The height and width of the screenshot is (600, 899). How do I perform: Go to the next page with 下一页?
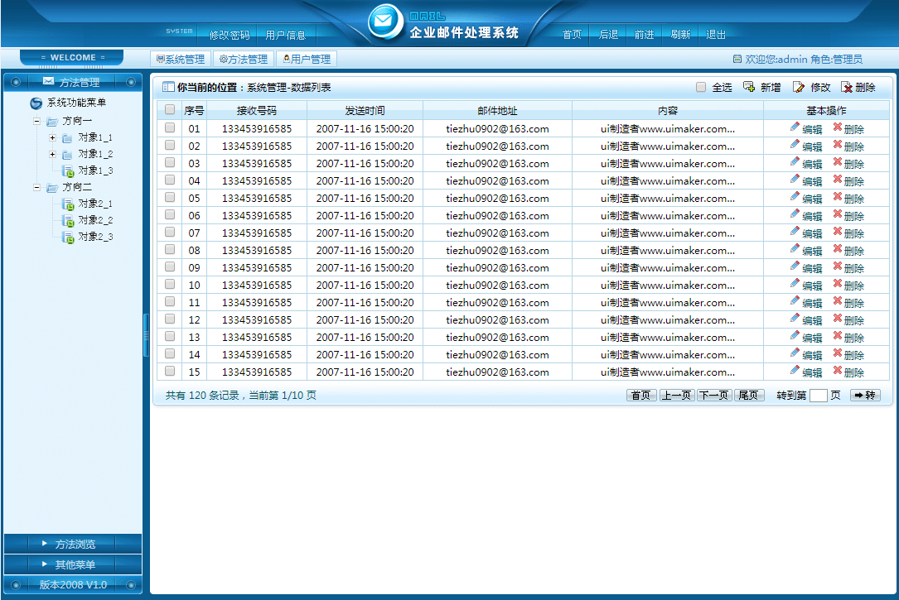(x=715, y=395)
